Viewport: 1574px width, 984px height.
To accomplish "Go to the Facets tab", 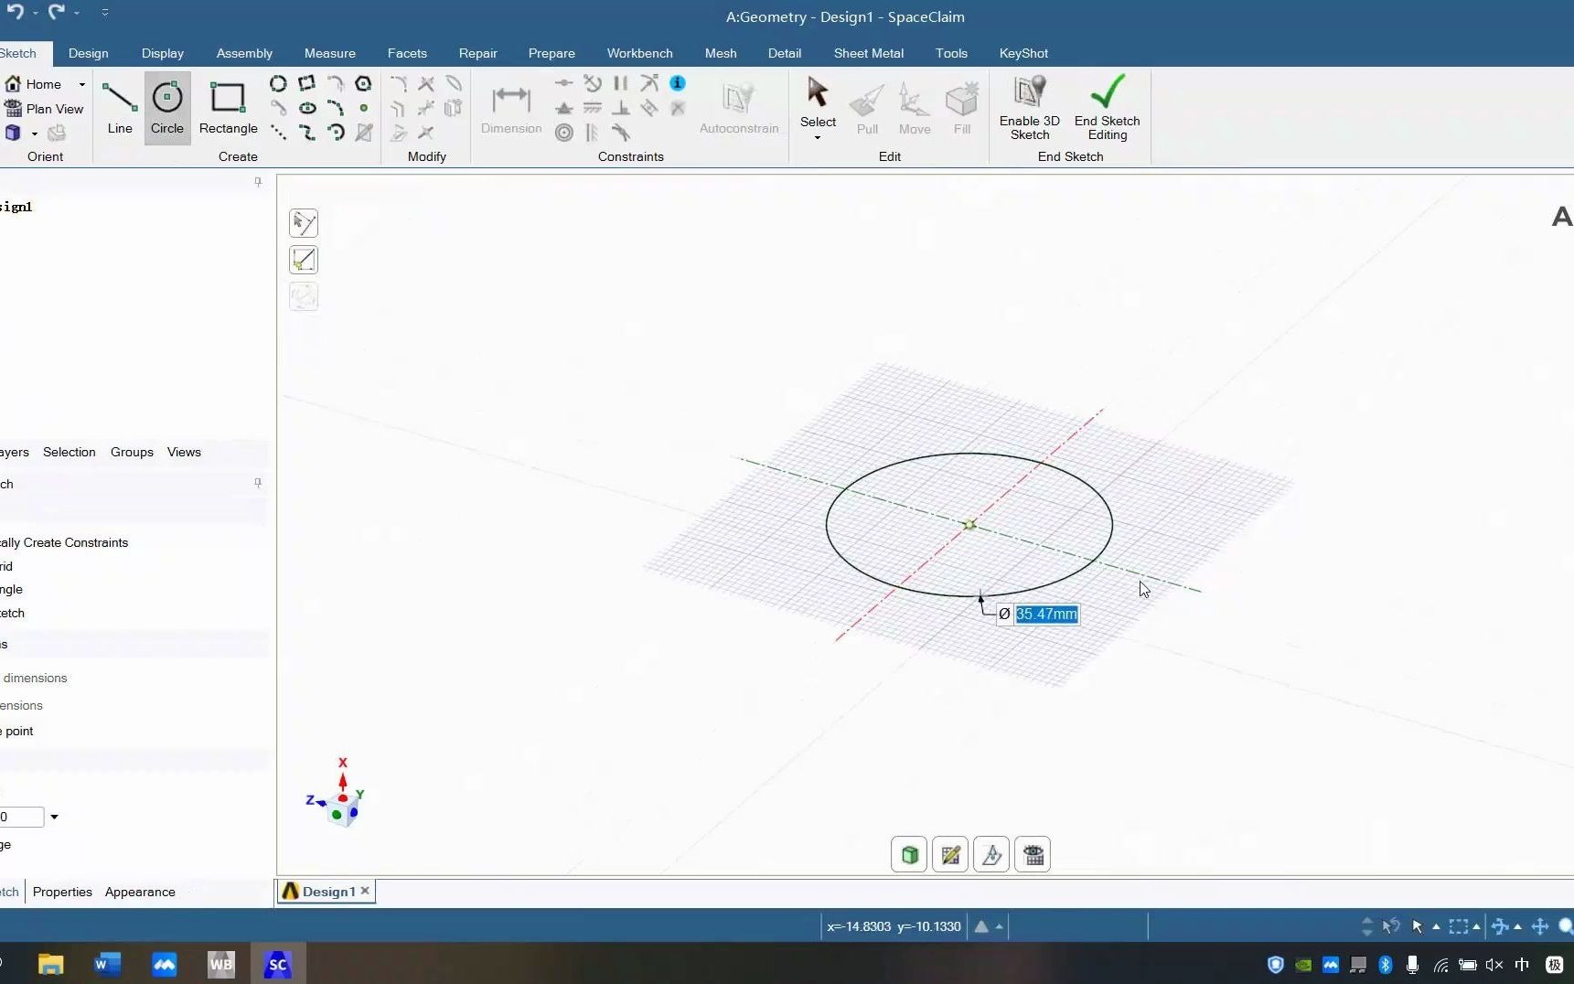I will point(407,53).
